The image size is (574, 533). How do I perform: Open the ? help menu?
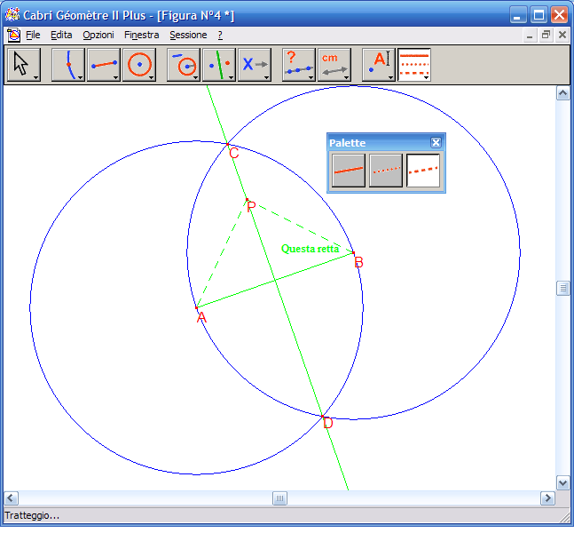(220, 36)
